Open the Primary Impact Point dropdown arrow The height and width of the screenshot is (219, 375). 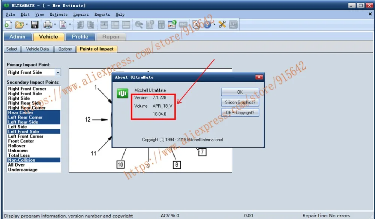tap(58, 72)
